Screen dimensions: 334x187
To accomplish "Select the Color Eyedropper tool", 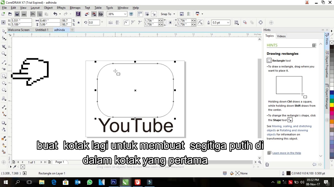I will coord(4,138).
